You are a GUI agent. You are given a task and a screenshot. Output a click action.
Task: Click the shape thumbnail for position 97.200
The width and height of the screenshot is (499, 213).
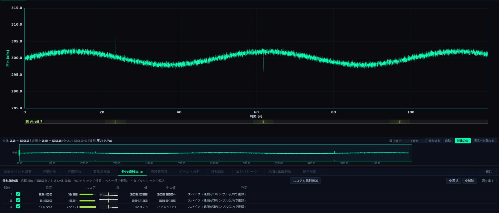[x=109, y=207]
